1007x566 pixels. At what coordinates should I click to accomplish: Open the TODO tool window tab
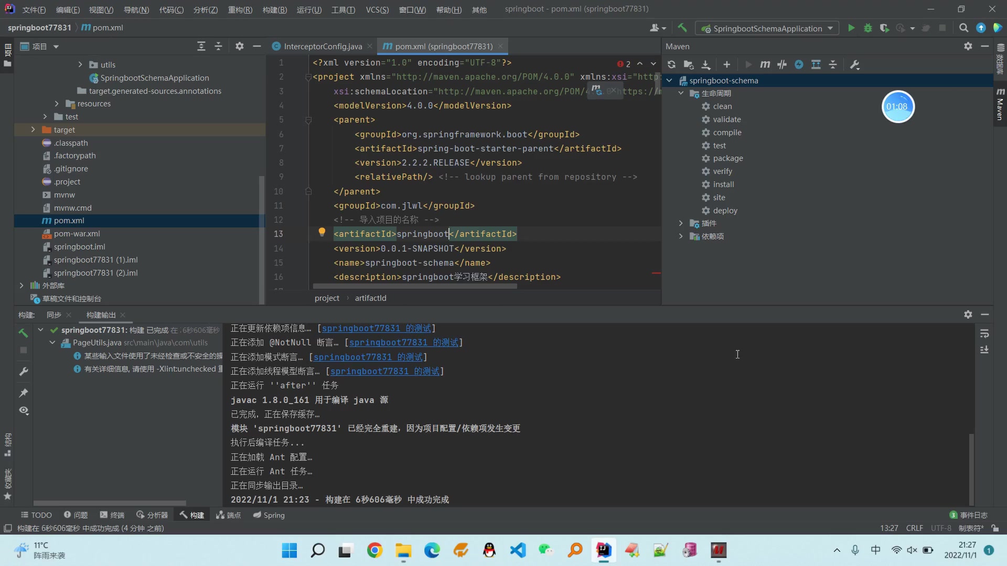[36, 515]
